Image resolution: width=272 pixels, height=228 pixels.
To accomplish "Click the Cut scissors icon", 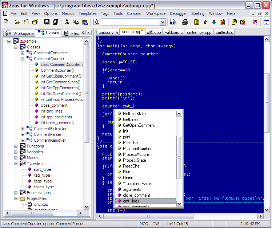I will [67, 22].
